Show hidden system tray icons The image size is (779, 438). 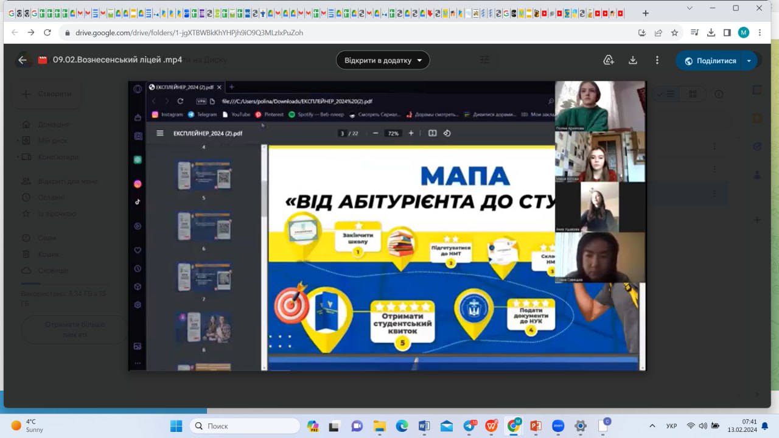(652, 426)
